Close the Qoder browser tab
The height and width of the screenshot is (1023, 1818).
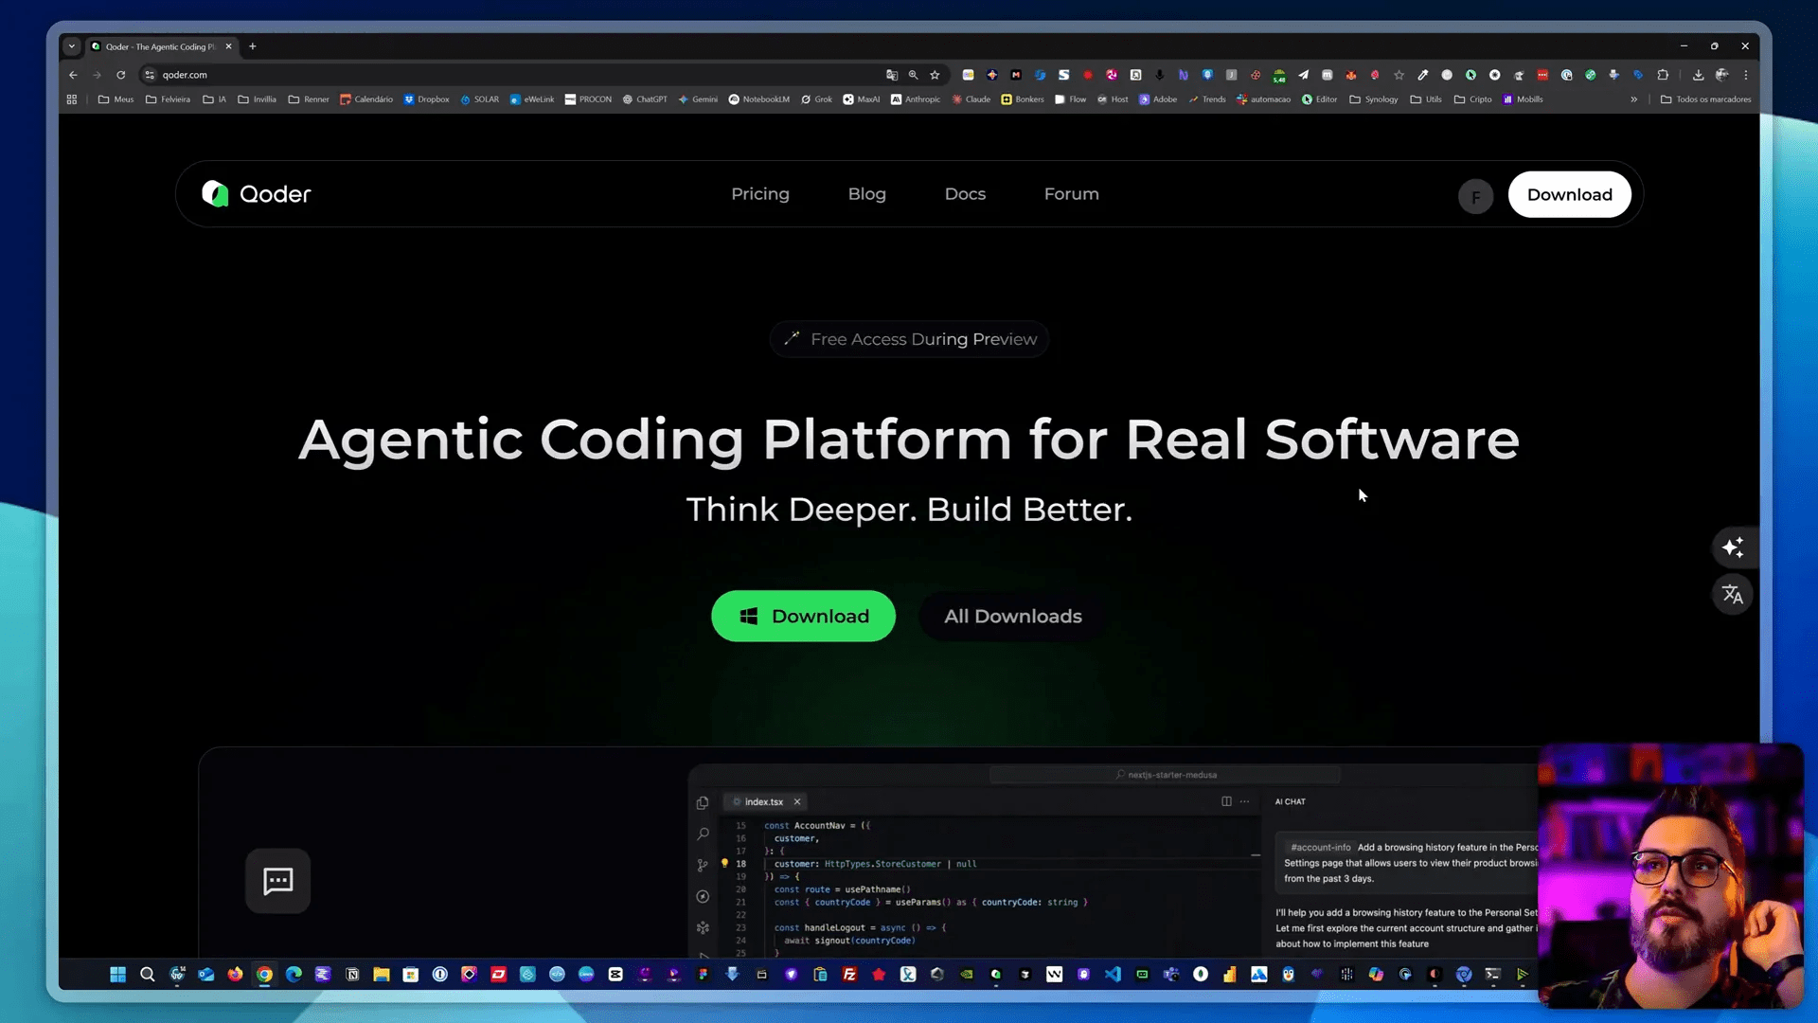(228, 46)
